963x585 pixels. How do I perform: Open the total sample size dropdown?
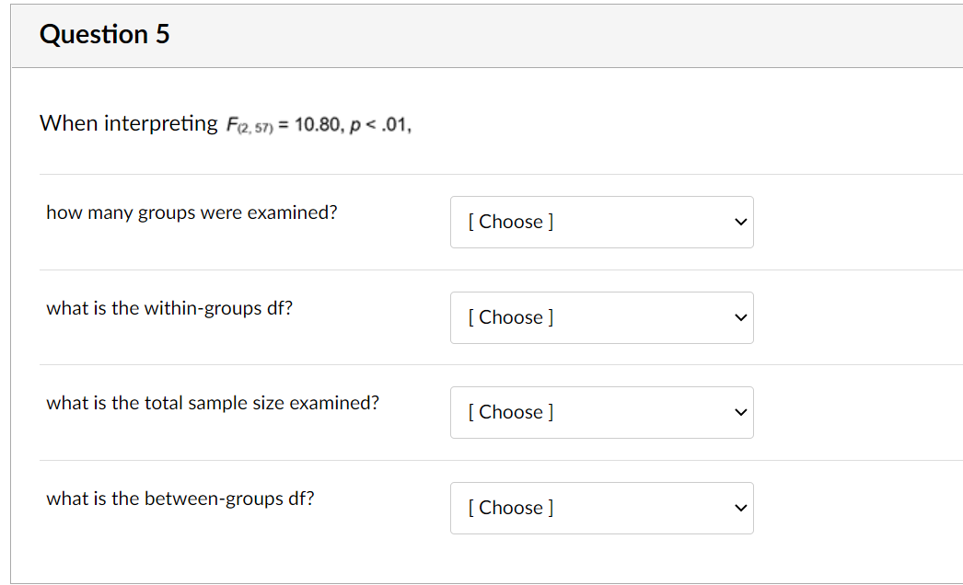pos(601,412)
